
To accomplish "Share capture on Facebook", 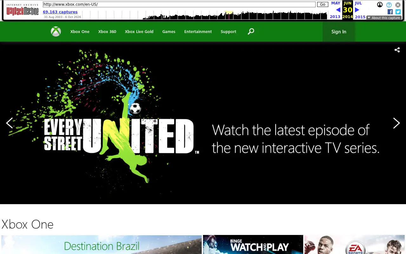I will [x=390, y=12].
